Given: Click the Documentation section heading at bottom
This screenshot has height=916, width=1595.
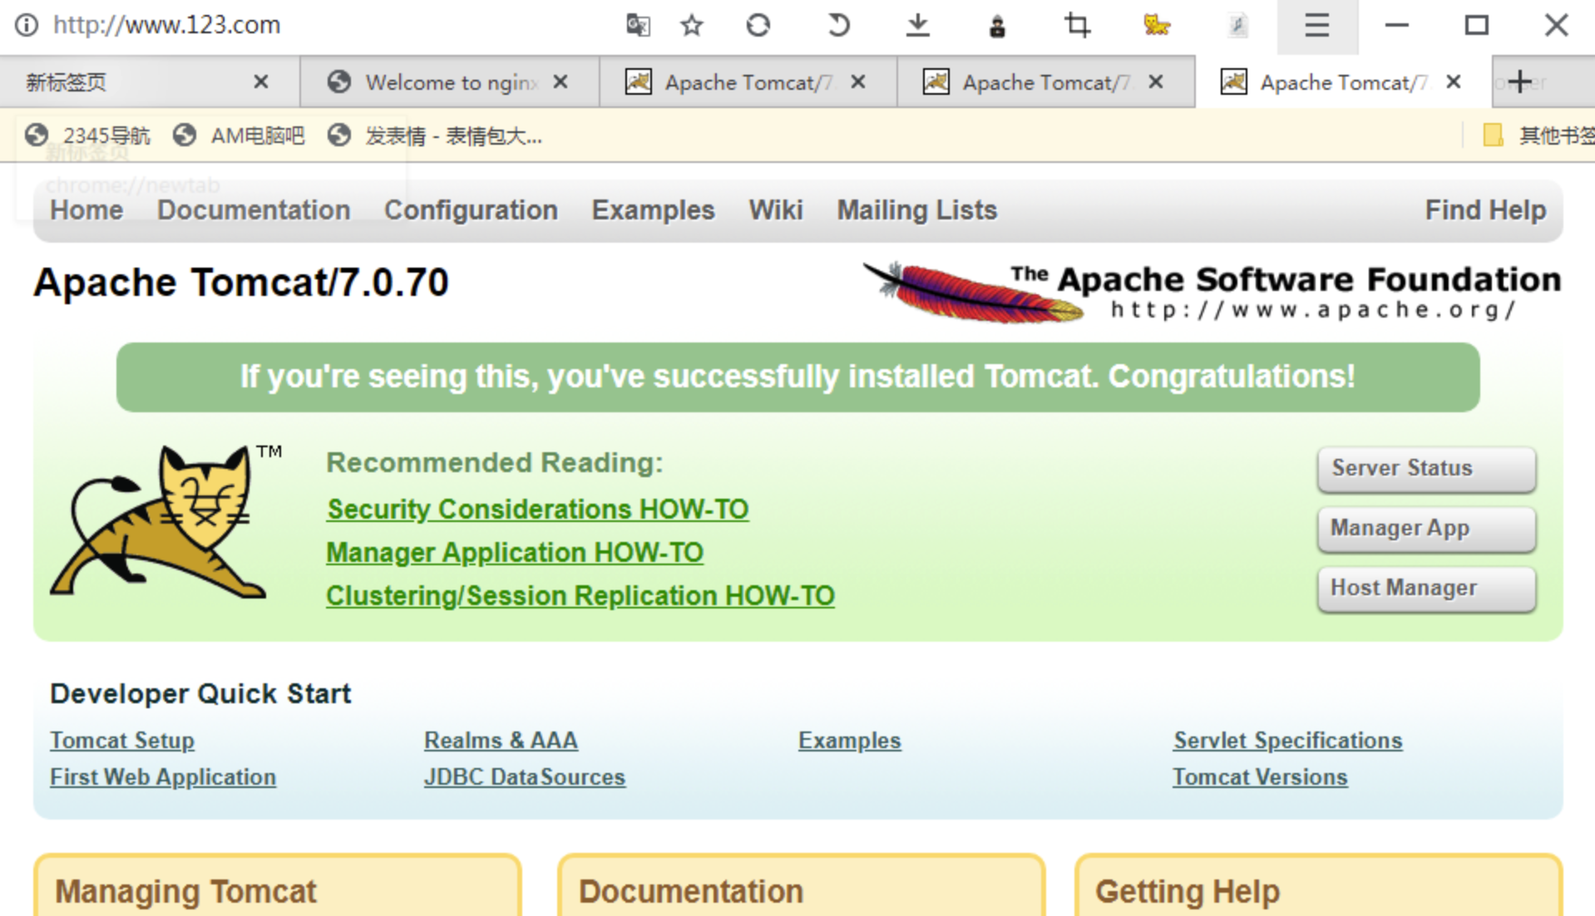Looking at the screenshot, I should (691, 891).
